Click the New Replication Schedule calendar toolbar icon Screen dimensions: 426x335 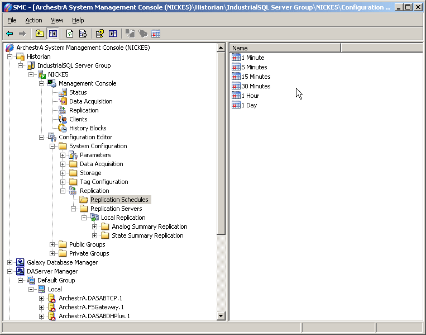coord(156,34)
